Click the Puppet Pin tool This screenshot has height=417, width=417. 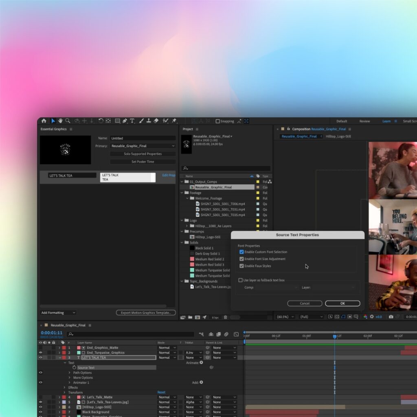(174, 121)
